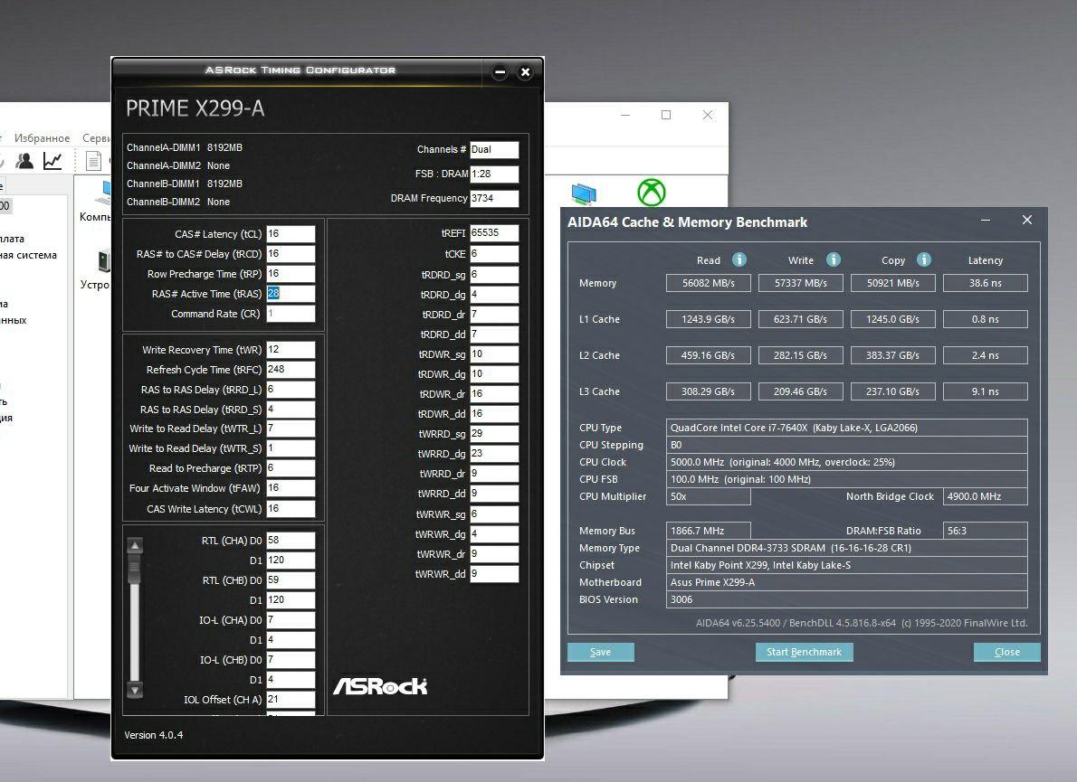This screenshot has width=1077, height=782.
Task: Click the RTL (CHA) D0 field
Action: click(291, 541)
